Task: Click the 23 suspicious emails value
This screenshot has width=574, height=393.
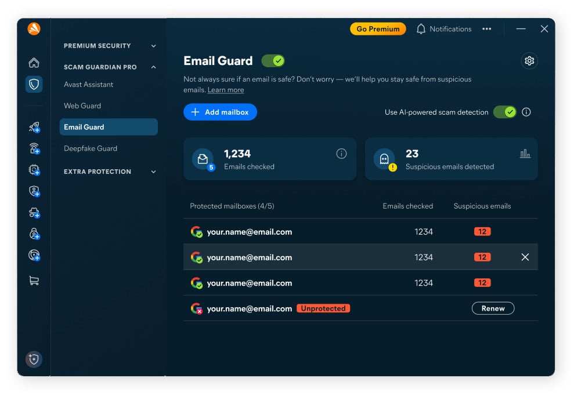Action: [412, 154]
